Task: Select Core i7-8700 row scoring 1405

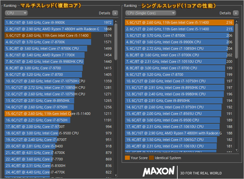Action: (59, 75)
